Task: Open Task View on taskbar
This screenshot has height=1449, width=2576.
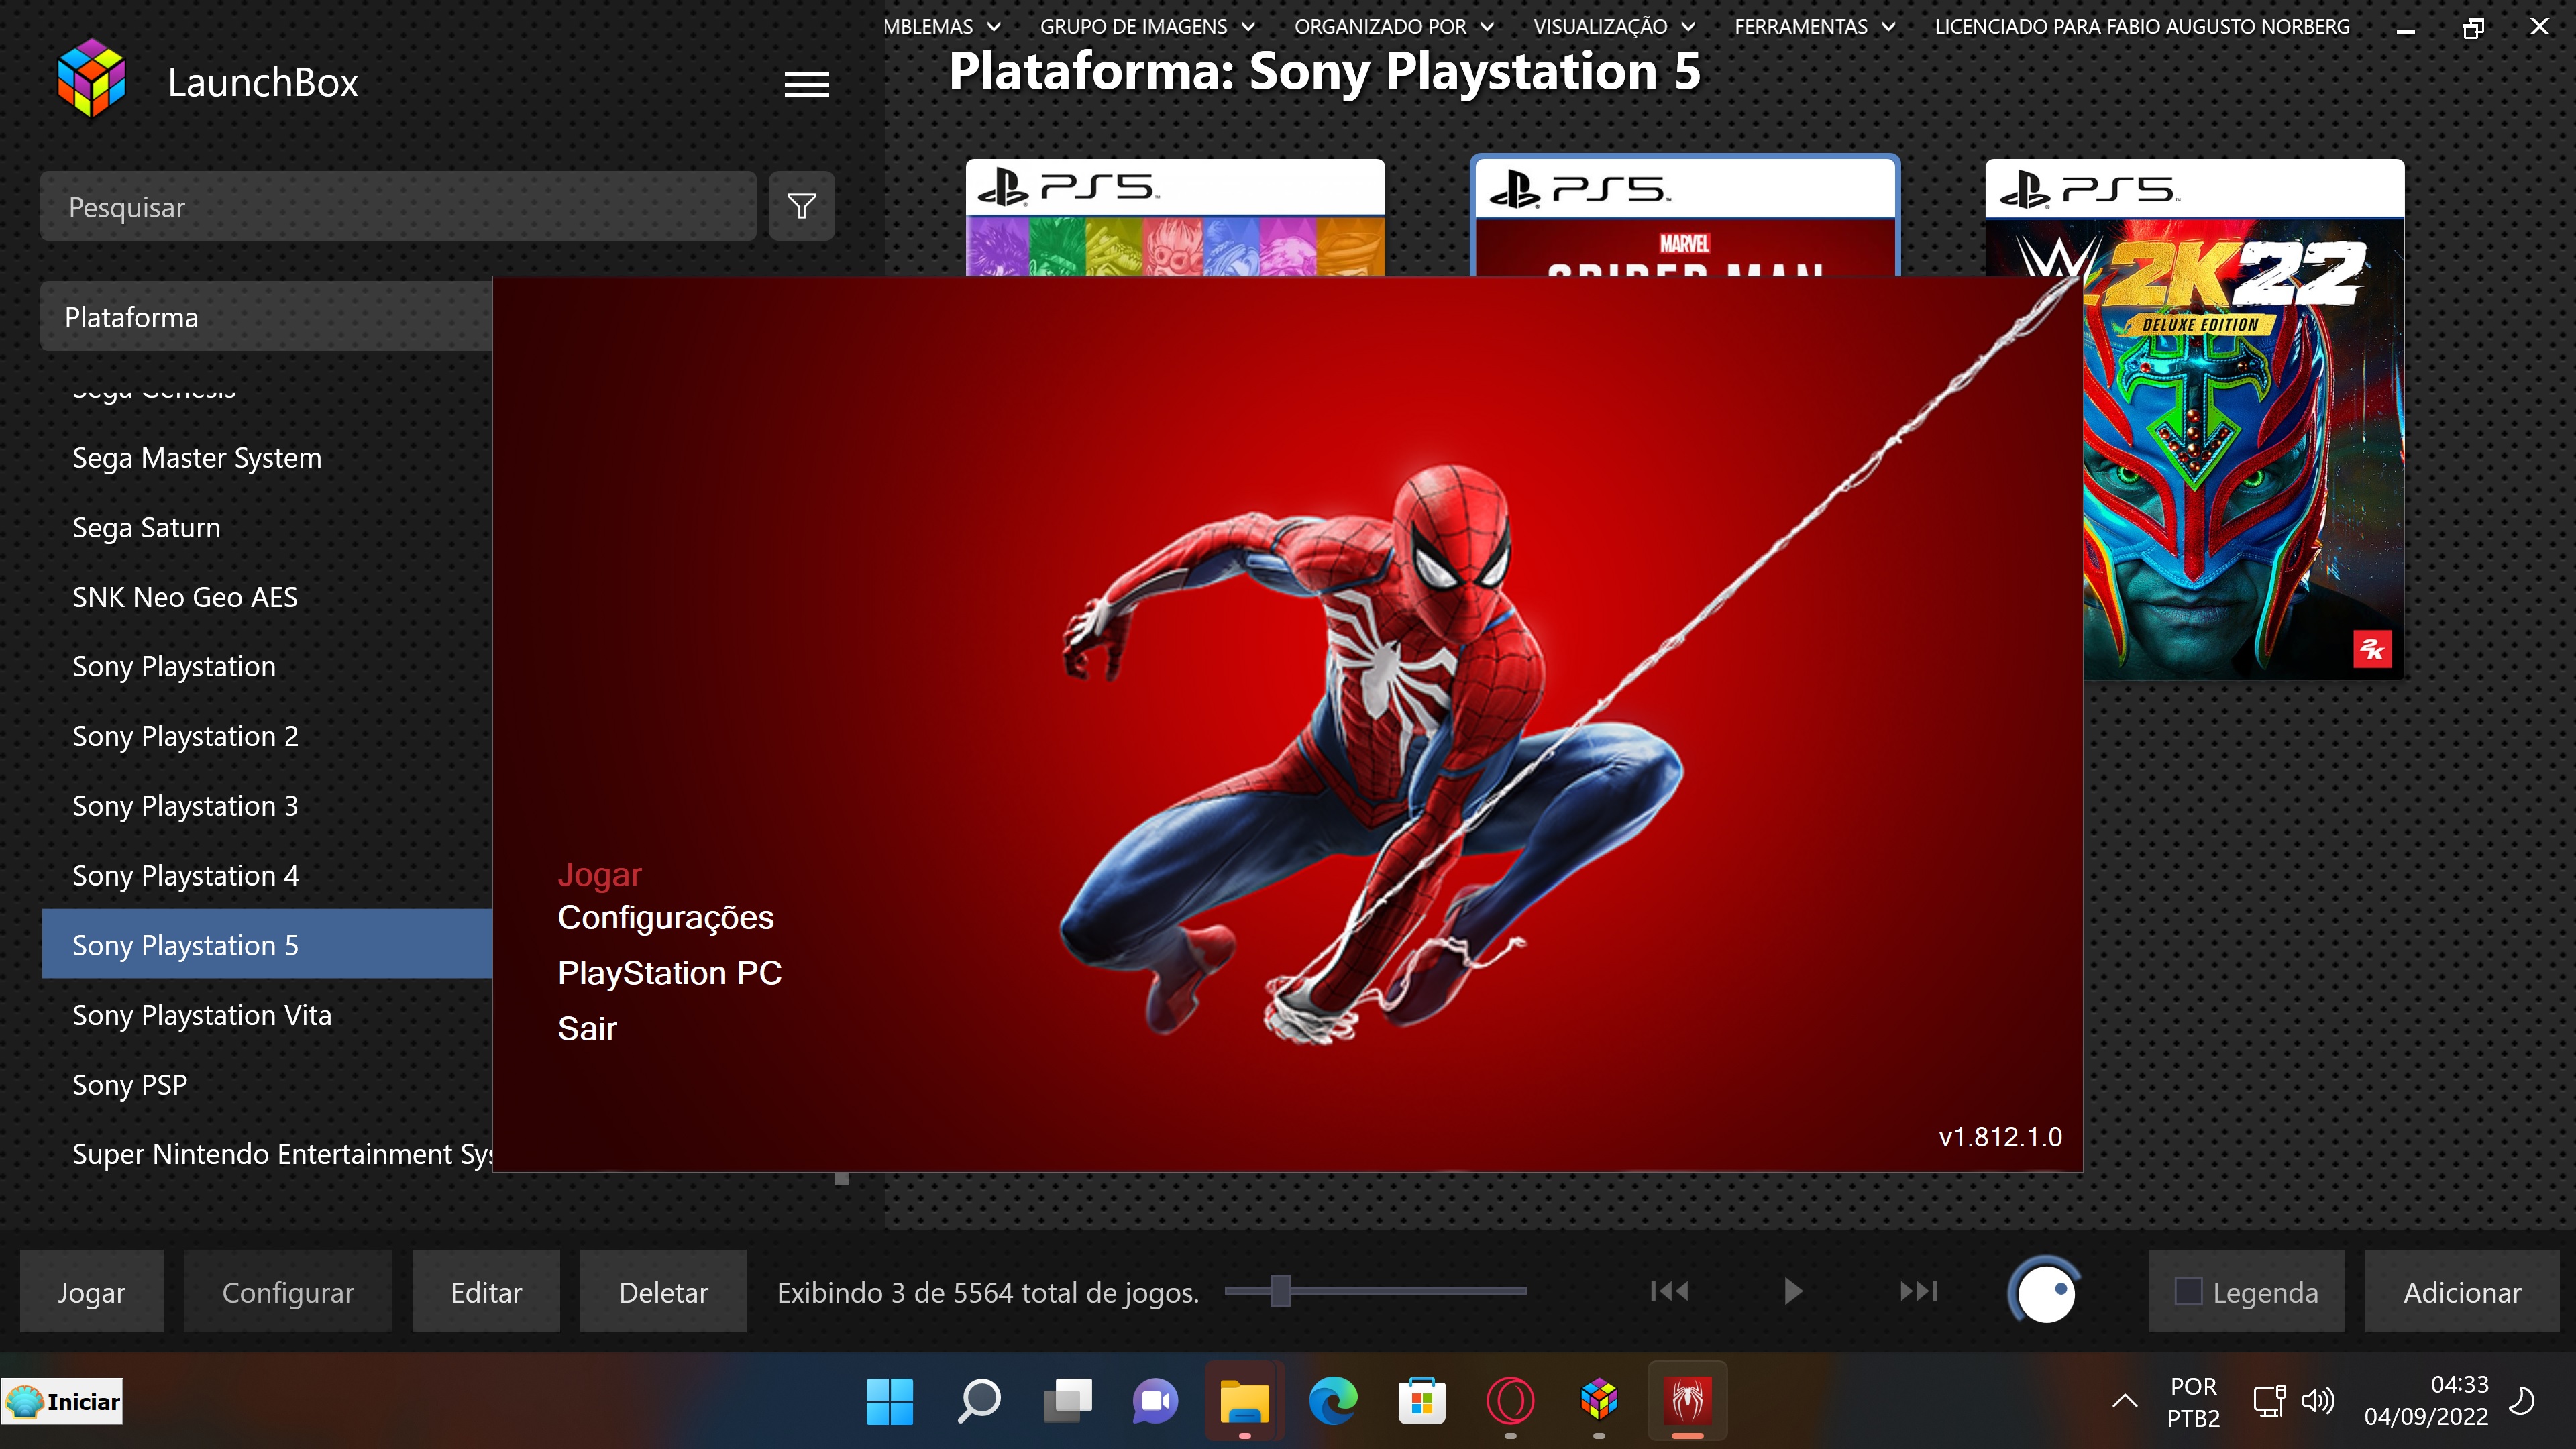Action: (1067, 1401)
